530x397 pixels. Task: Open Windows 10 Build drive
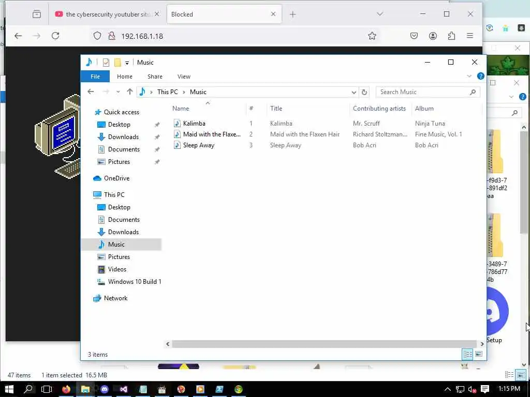tap(134, 282)
